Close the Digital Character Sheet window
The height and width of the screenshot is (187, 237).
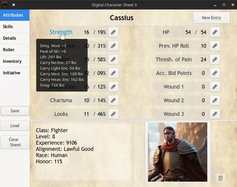click(233, 5)
